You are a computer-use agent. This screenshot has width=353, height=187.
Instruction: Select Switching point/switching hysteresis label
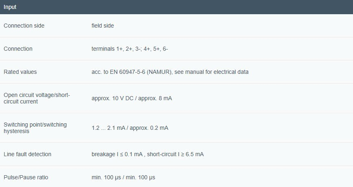pos(35,128)
